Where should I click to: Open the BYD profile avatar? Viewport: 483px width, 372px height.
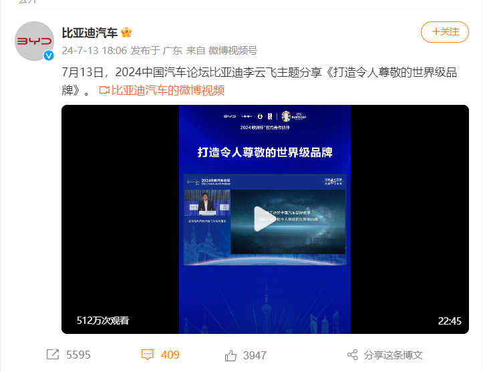point(34,41)
